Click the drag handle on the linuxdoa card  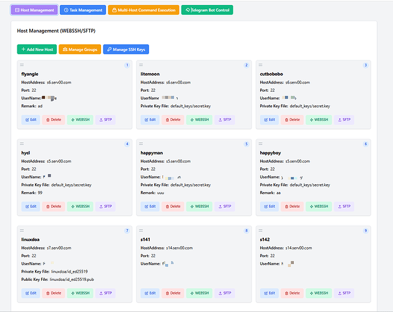22,230
